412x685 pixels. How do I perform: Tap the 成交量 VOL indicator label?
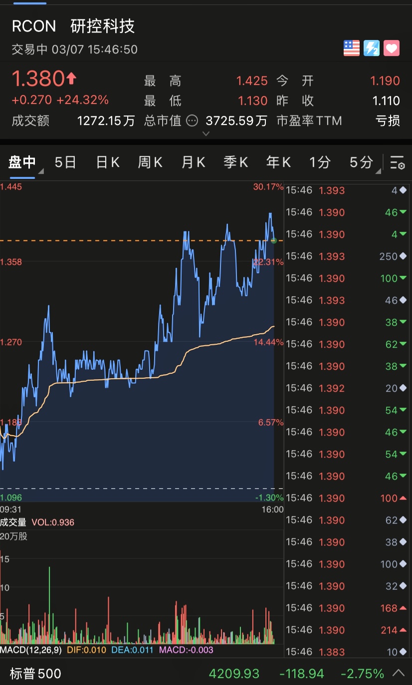click(x=37, y=522)
